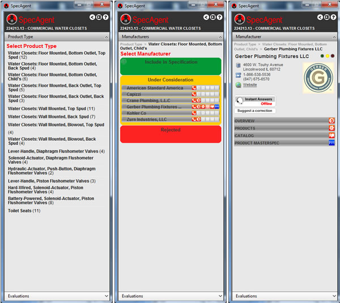Viewport: 340px width, 303px height.
Task: Click the Gerber logo thumbnail
Action: point(318,78)
